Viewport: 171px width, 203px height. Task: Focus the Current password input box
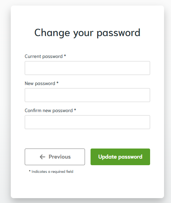(x=87, y=68)
